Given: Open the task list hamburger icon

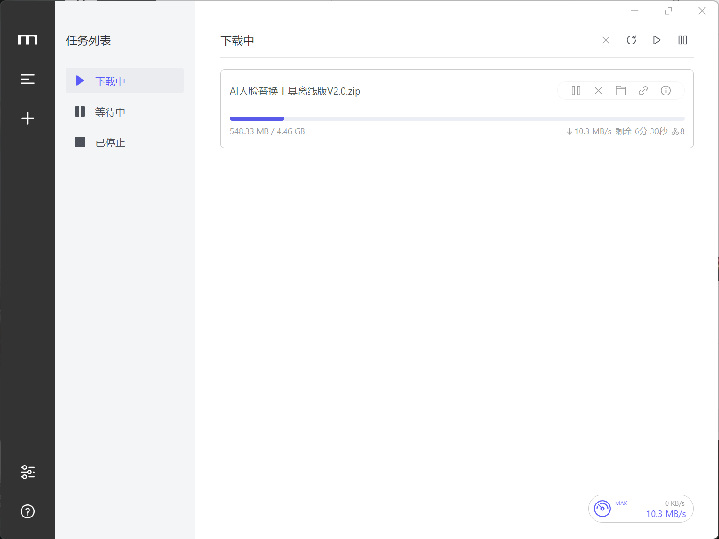Looking at the screenshot, I should (28, 79).
